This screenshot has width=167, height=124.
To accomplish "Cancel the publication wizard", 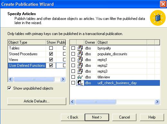I will tap(124, 117).
